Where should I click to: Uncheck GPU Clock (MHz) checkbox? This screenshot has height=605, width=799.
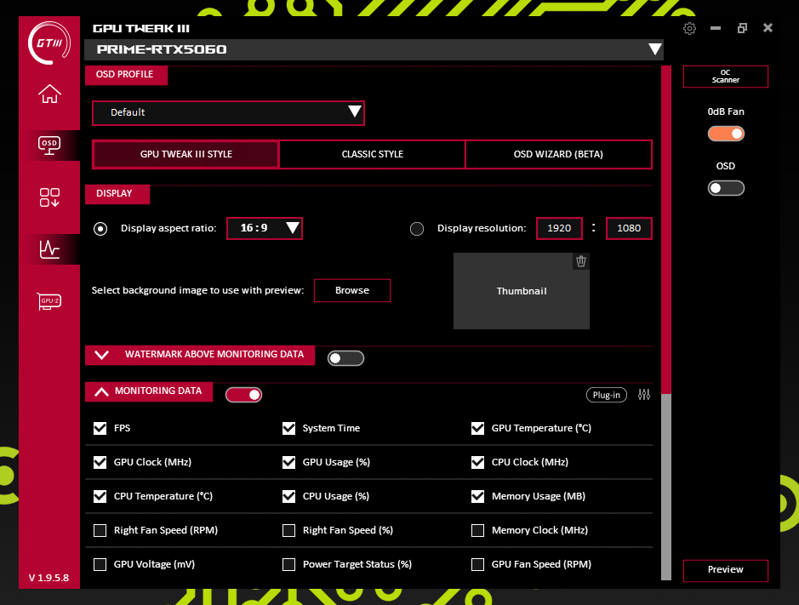pos(100,462)
